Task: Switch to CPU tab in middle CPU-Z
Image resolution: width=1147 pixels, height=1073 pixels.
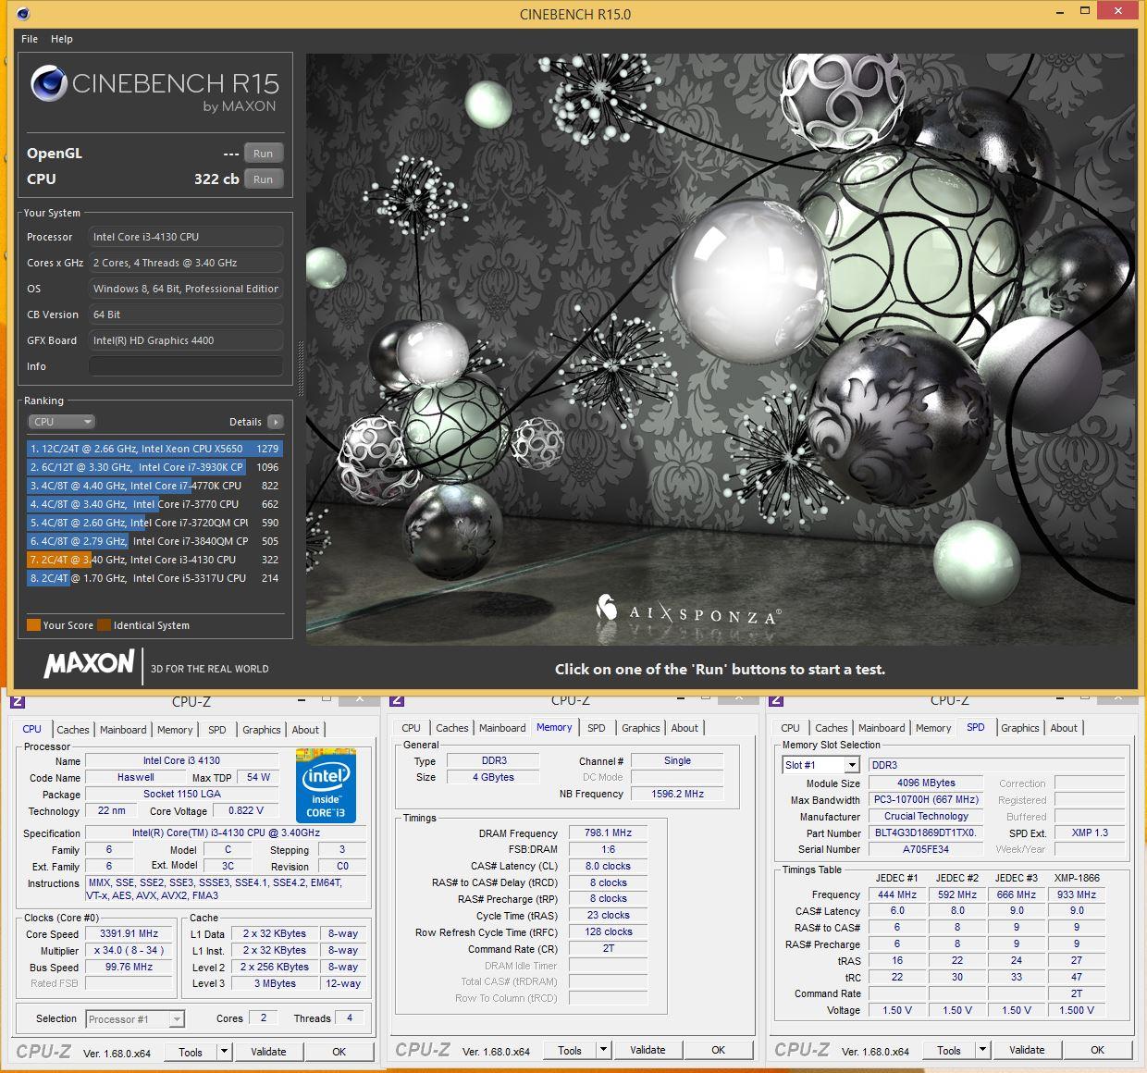Action: pyautogui.click(x=412, y=728)
